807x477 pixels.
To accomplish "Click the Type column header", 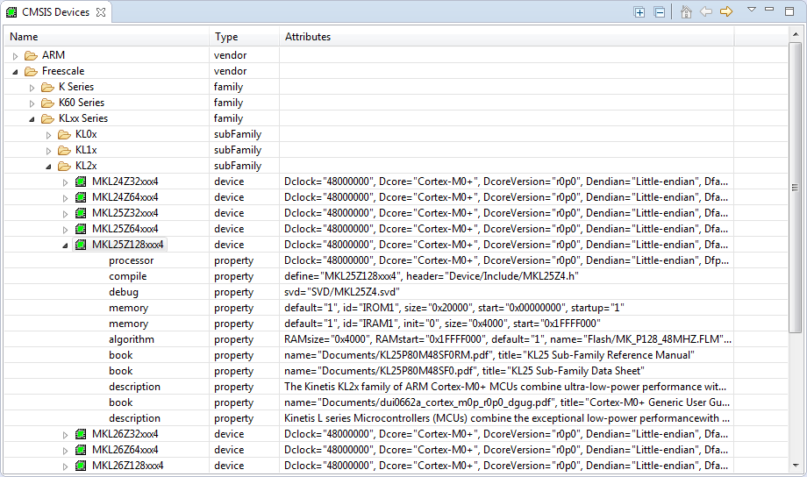I will (x=226, y=37).
